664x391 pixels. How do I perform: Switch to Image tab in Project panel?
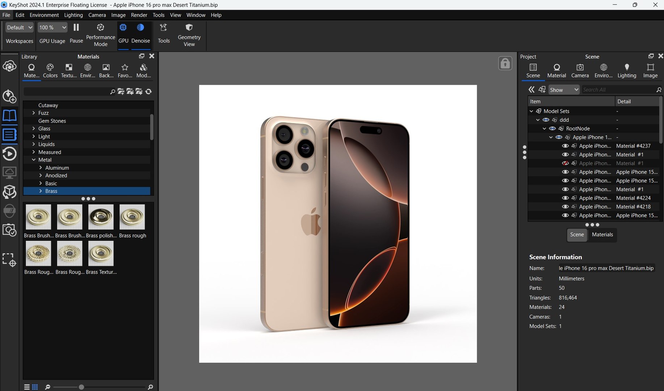coord(650,71)
